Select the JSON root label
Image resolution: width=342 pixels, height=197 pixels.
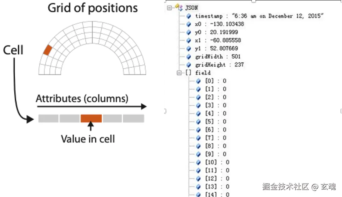[192, 8]
